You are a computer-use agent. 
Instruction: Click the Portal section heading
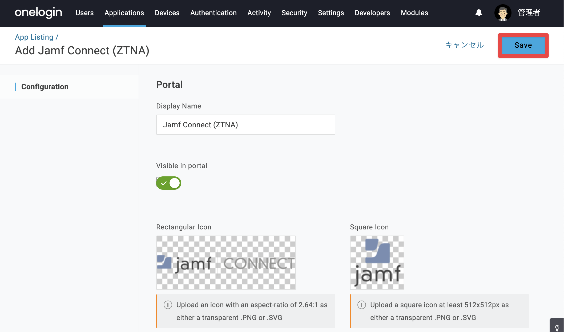tap(169, 85)
